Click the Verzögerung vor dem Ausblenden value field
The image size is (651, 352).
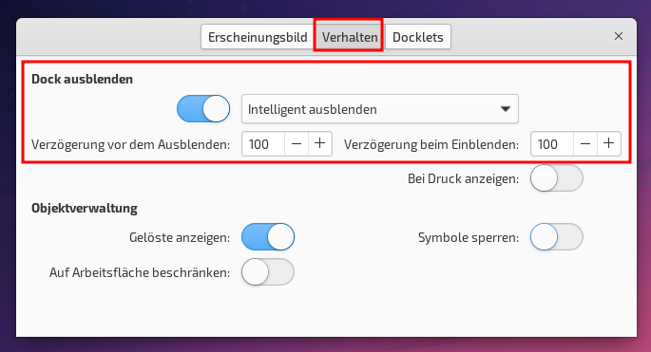click(263, 144)
